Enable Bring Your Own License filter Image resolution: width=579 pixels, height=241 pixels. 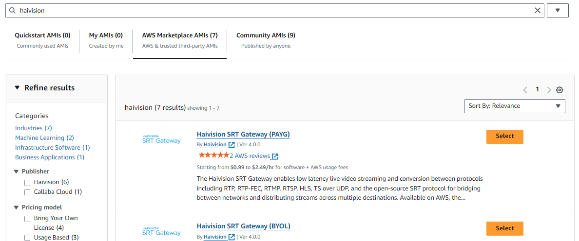(x=27, y=219)
